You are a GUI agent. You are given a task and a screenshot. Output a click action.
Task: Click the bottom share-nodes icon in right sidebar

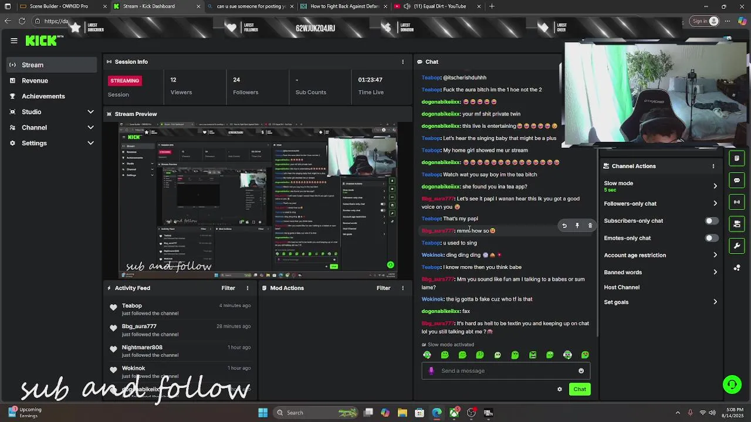737,268
